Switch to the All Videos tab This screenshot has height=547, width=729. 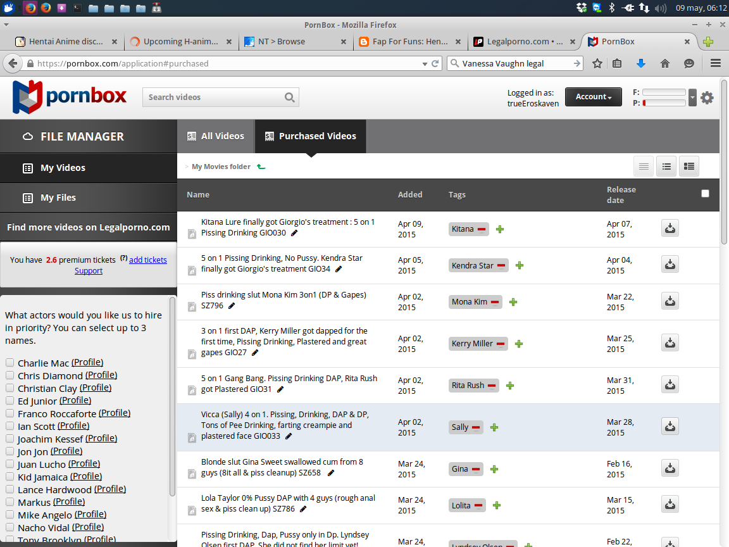tap(216, 136)
